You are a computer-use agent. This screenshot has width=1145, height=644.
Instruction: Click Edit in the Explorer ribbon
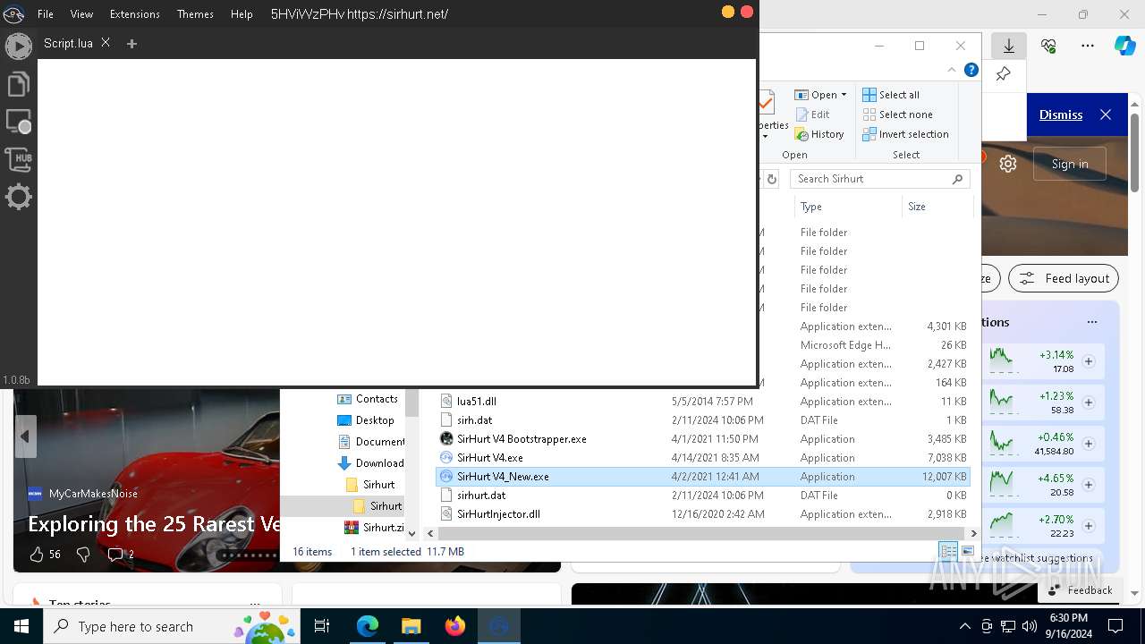(811, 114)
